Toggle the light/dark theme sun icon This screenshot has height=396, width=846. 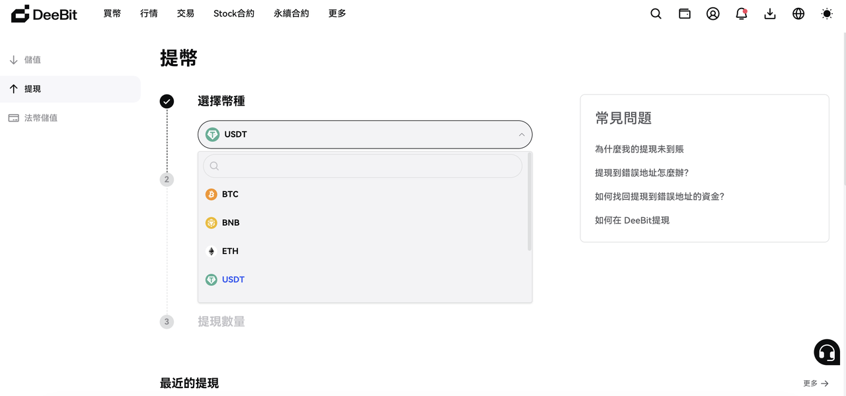pos(827,13)
